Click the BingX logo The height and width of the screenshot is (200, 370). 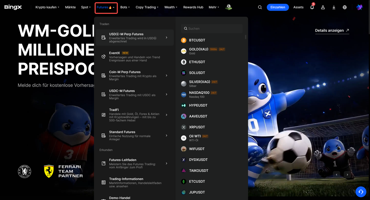tap(13, 7)
